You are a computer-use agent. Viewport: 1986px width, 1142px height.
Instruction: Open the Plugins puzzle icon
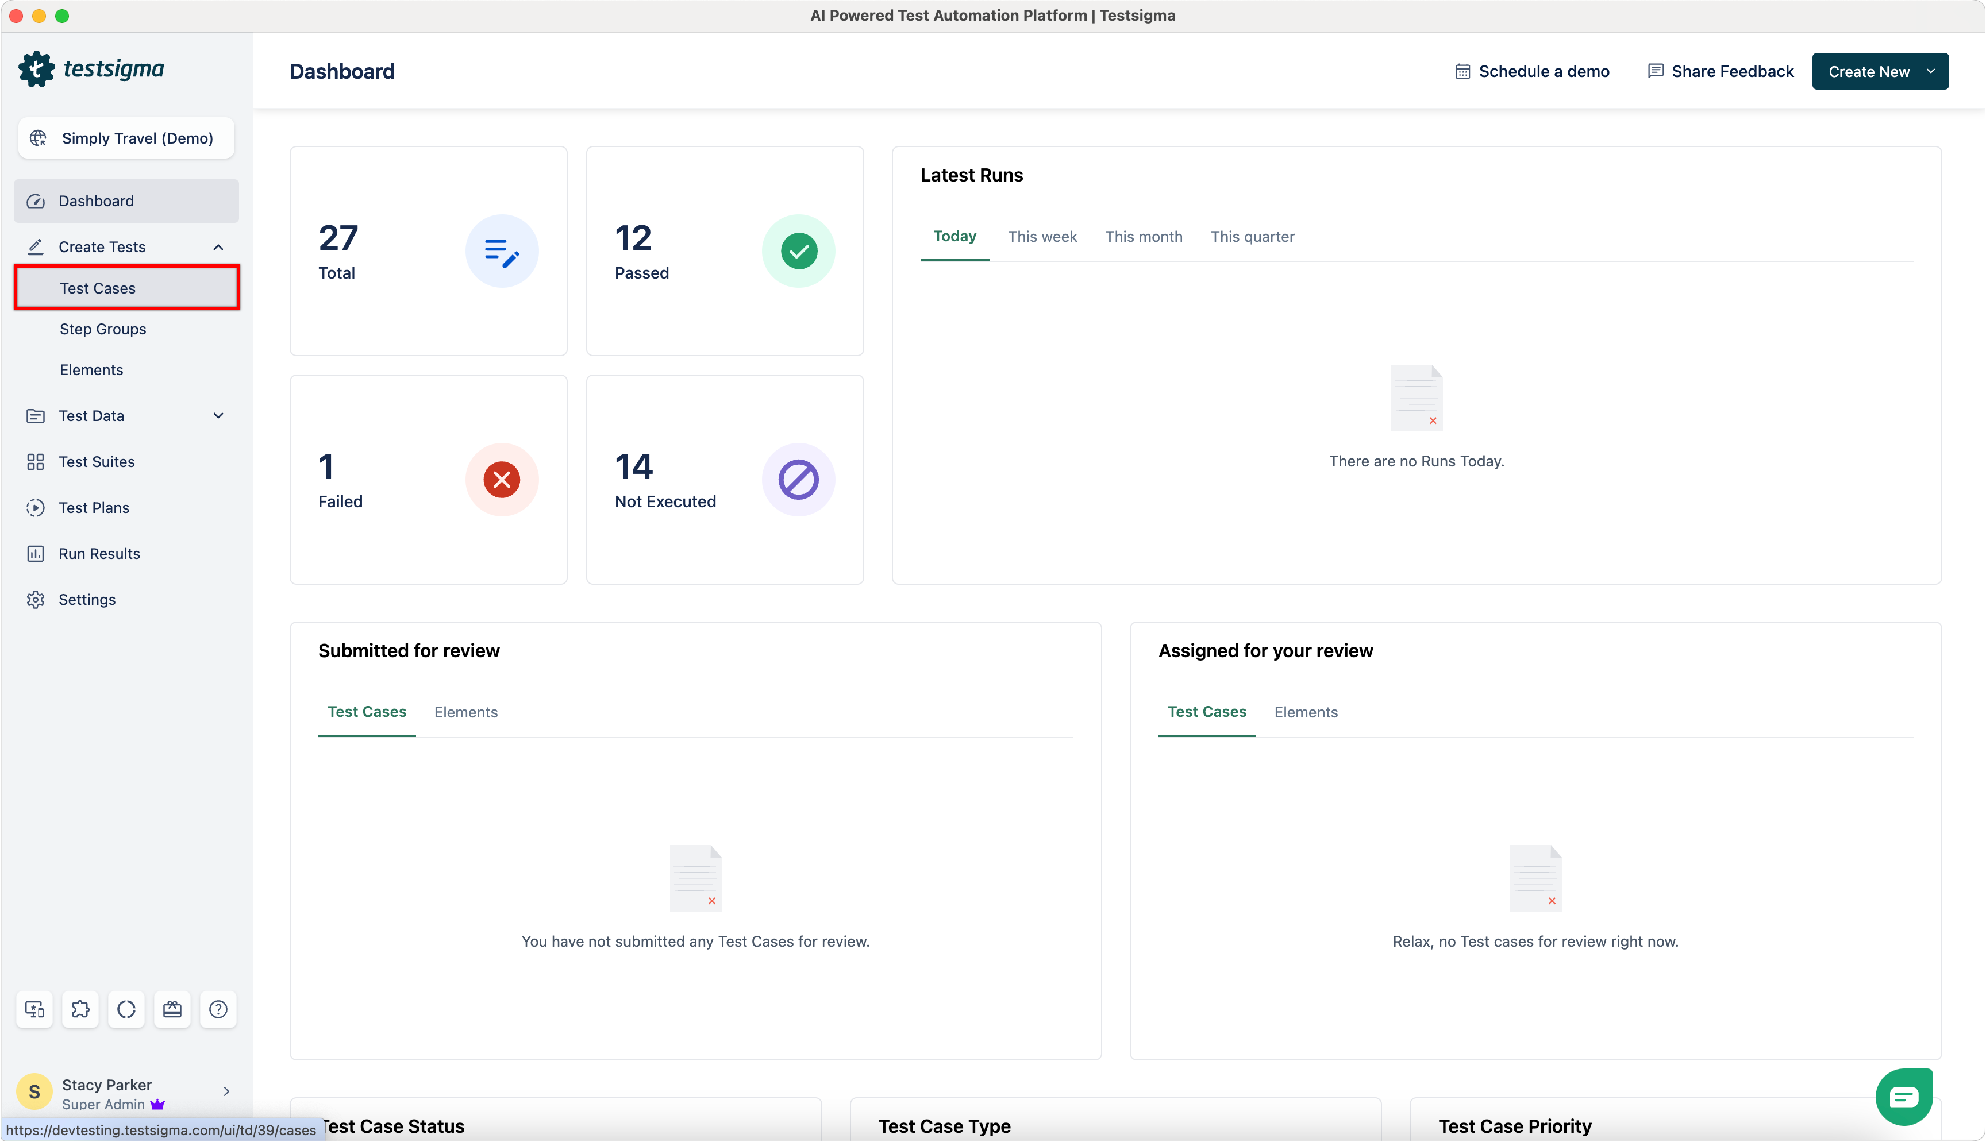(x=81, y=1009)
